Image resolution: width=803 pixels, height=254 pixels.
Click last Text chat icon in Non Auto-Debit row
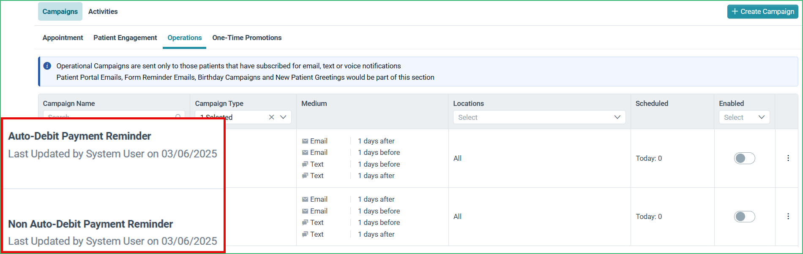[305, 234]
